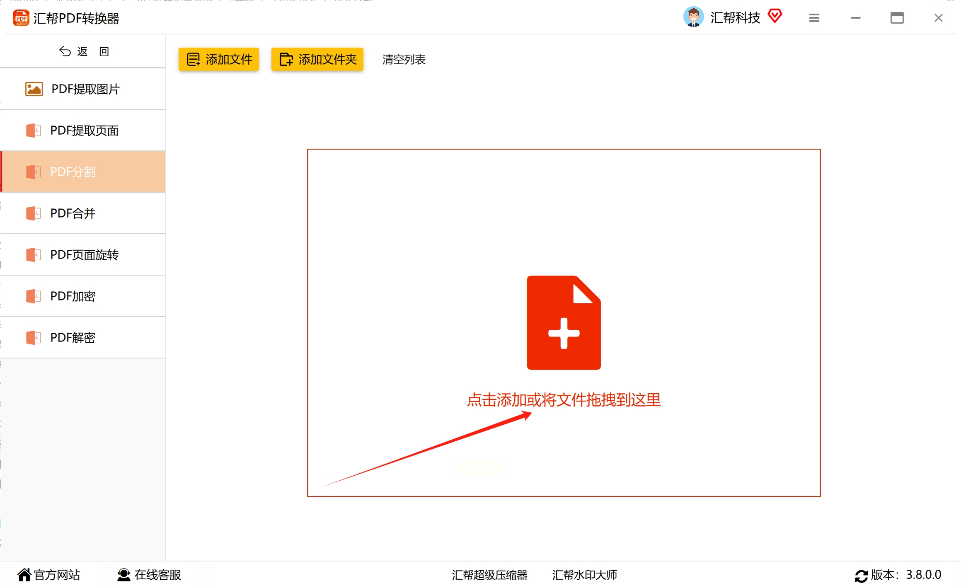The width and height of the screenshot is (961, 588).
Task: Open the 汇帮超级压缩器 link
Action: [489, 575]
